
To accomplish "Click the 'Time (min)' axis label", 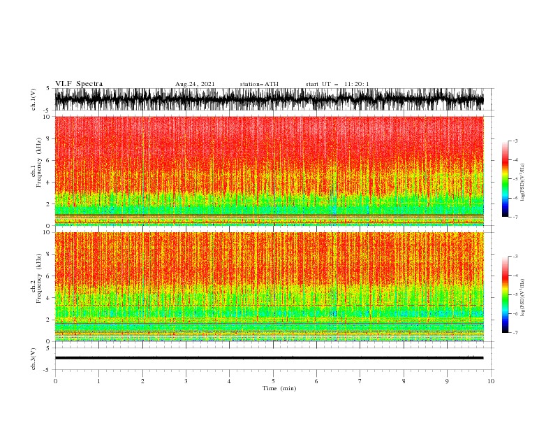I will [x=279, y=388].
